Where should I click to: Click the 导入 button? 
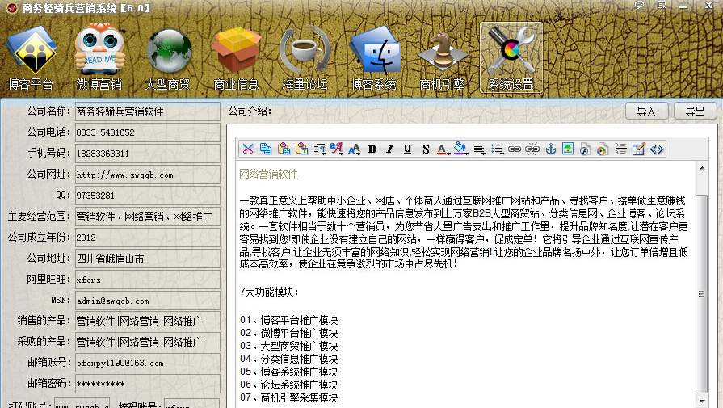[646, 111]
